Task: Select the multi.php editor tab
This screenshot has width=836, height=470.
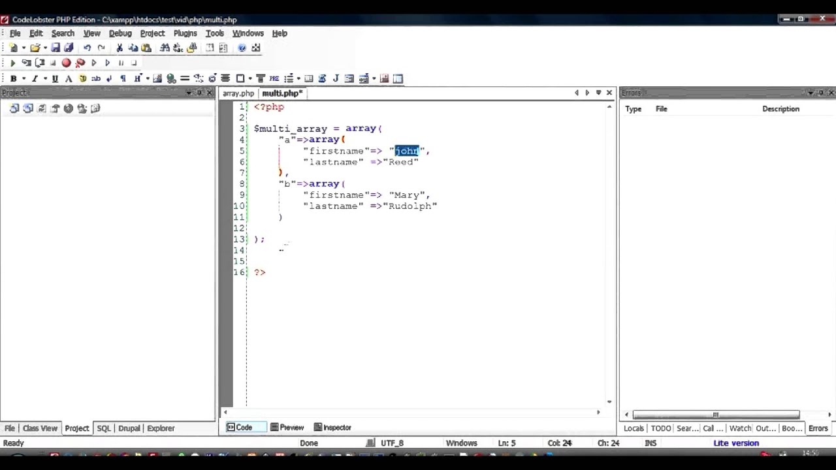Action: pos(282,93)
